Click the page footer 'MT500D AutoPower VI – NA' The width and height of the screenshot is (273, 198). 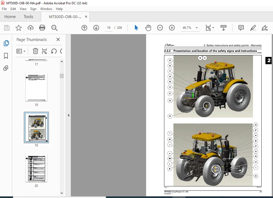click(x=176, y=192)
